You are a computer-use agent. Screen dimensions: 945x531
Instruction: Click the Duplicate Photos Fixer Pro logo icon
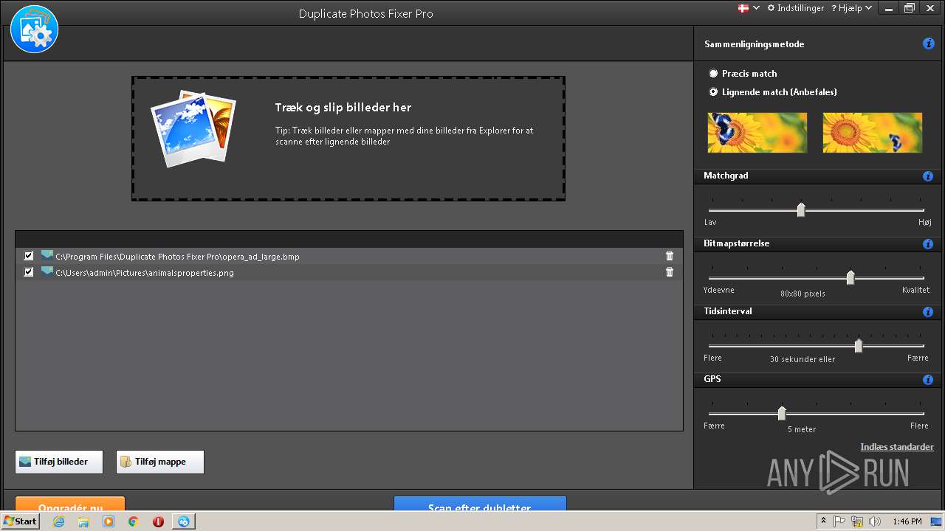point(34,29)
